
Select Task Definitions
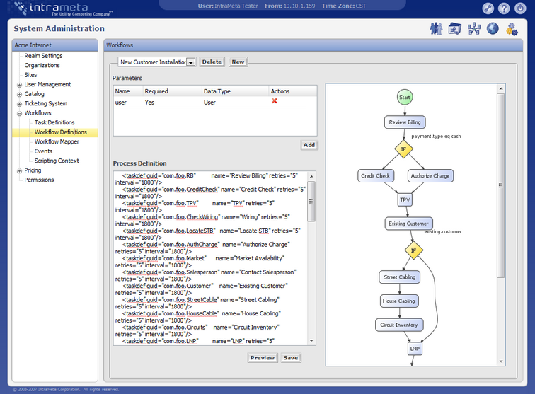54,122
